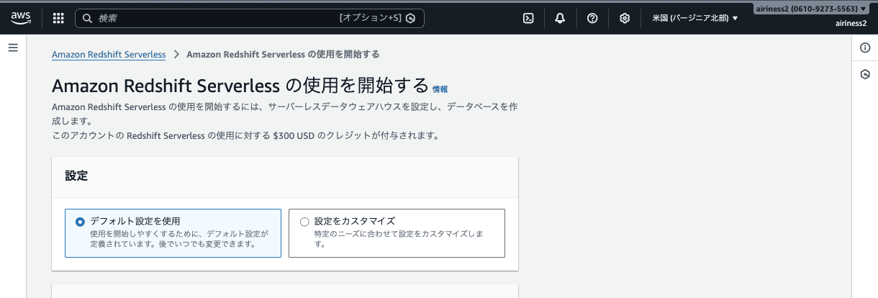Click the Amazon Redshift Serverless breadcrumb link
The height and width of the screenshot is (298, 878).
pos(109,54)
